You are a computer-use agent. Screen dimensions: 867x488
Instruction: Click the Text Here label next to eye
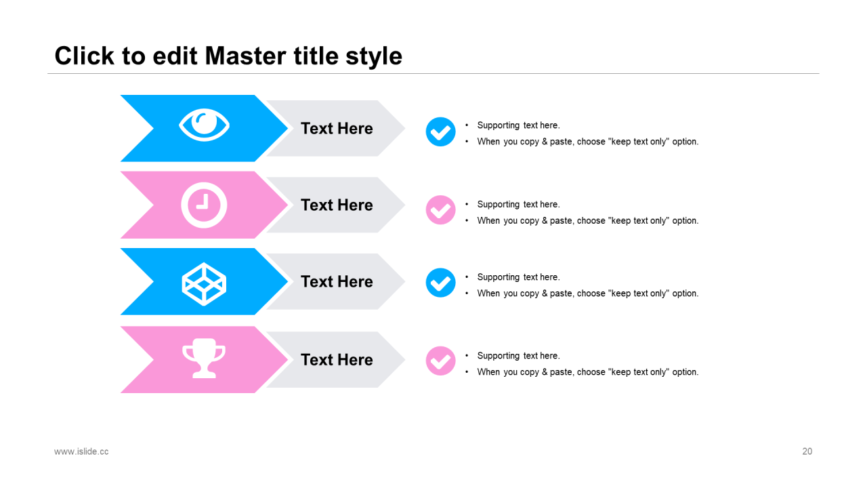[337, 128]
